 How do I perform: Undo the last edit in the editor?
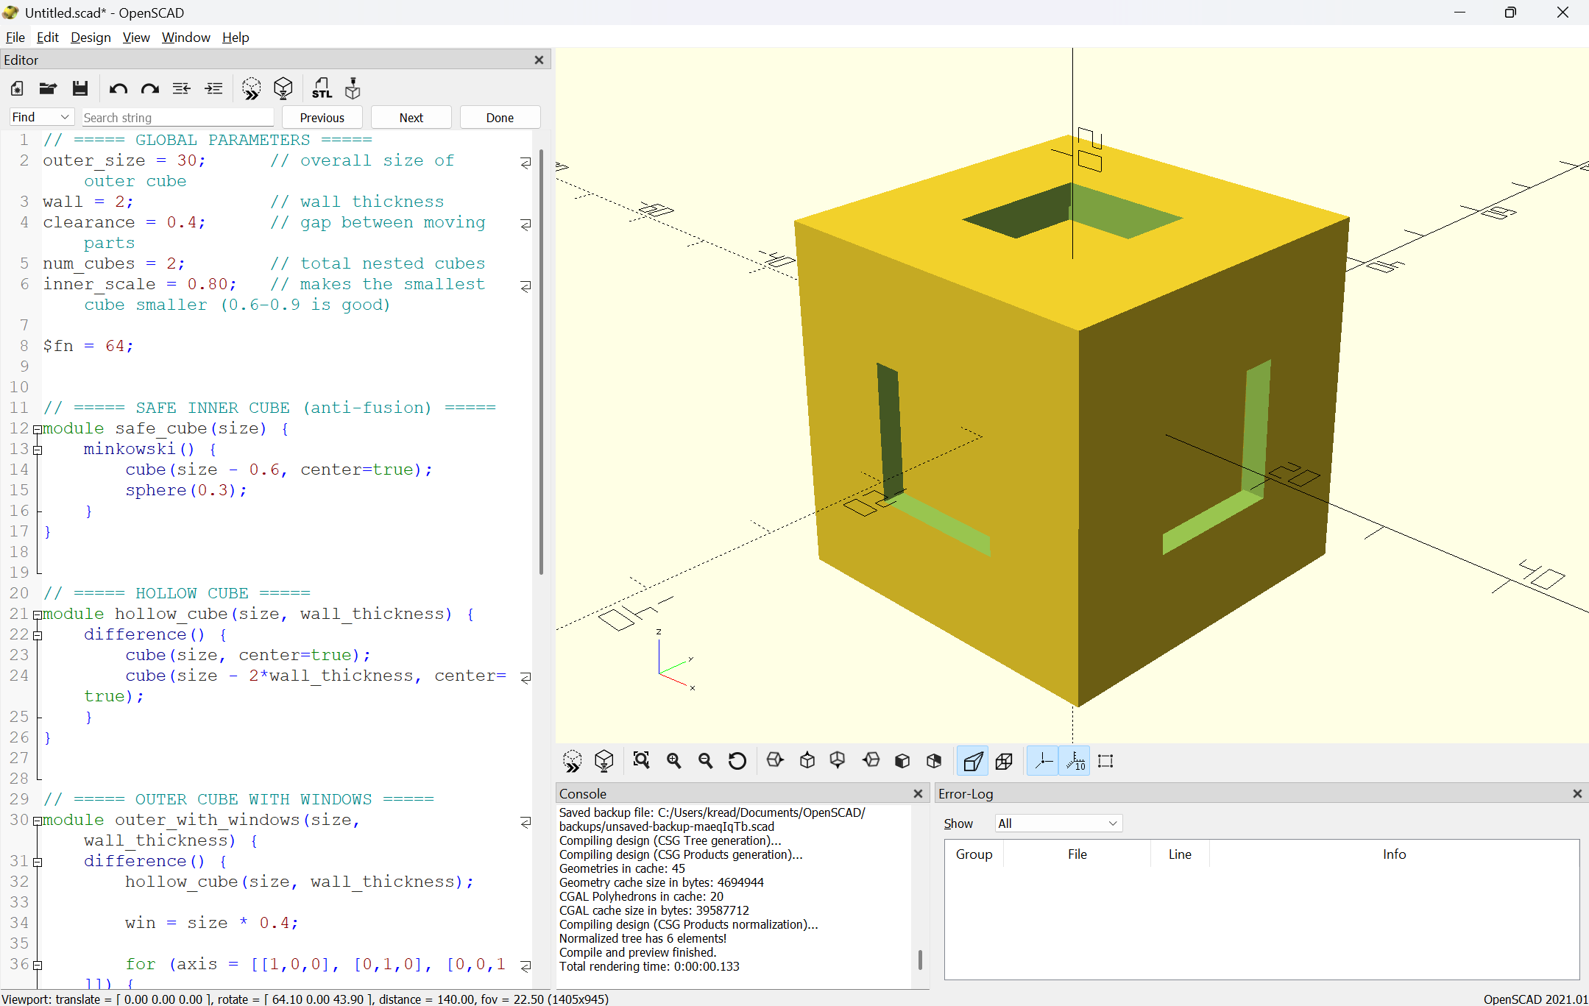(x=118, y=88)
